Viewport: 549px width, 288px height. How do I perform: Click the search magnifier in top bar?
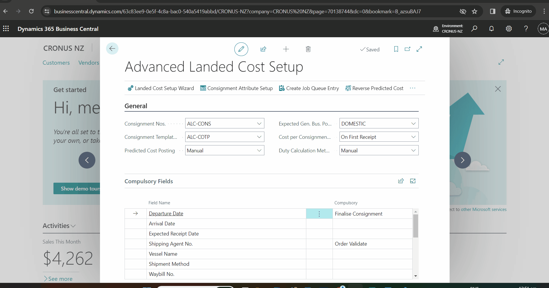pos(474,29)
